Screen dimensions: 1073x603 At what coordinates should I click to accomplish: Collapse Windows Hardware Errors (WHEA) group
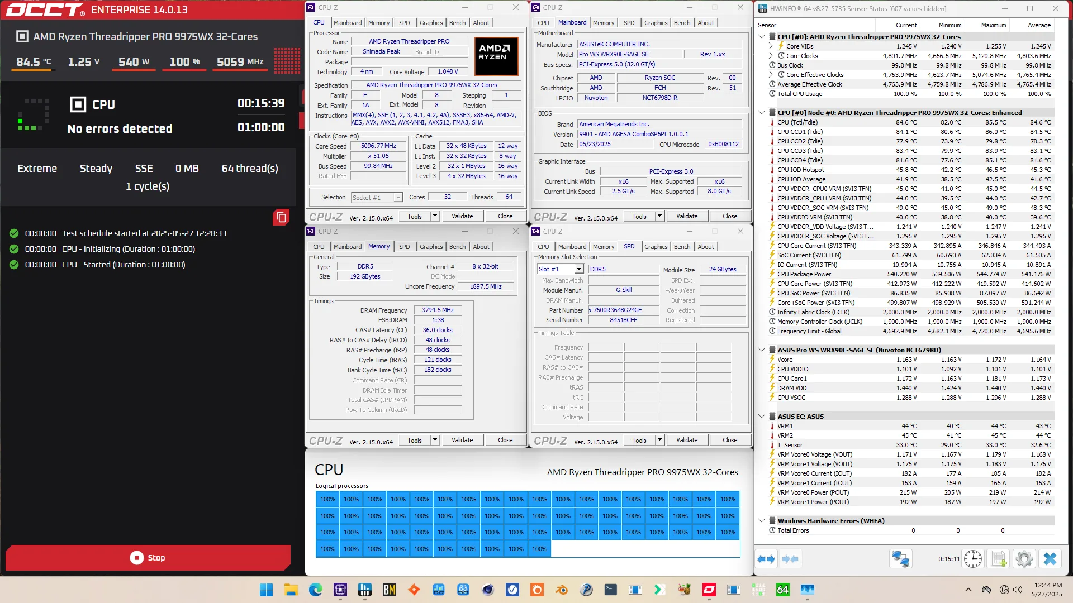point(762,521)
